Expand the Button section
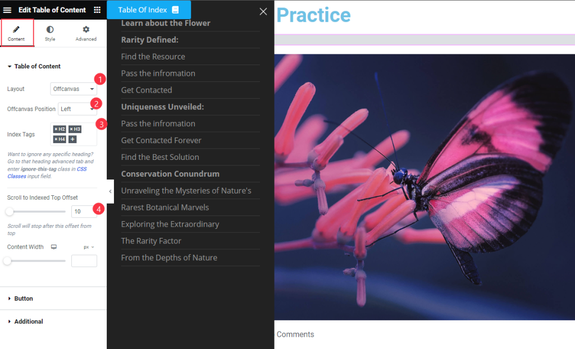This screenshot has width=575, height=349. (24, 299)
